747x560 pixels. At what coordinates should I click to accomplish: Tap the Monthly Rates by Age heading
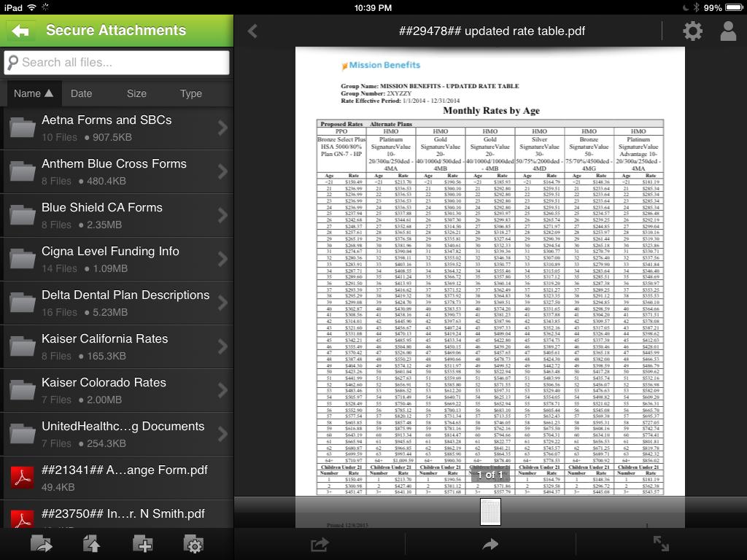[491, 111]
